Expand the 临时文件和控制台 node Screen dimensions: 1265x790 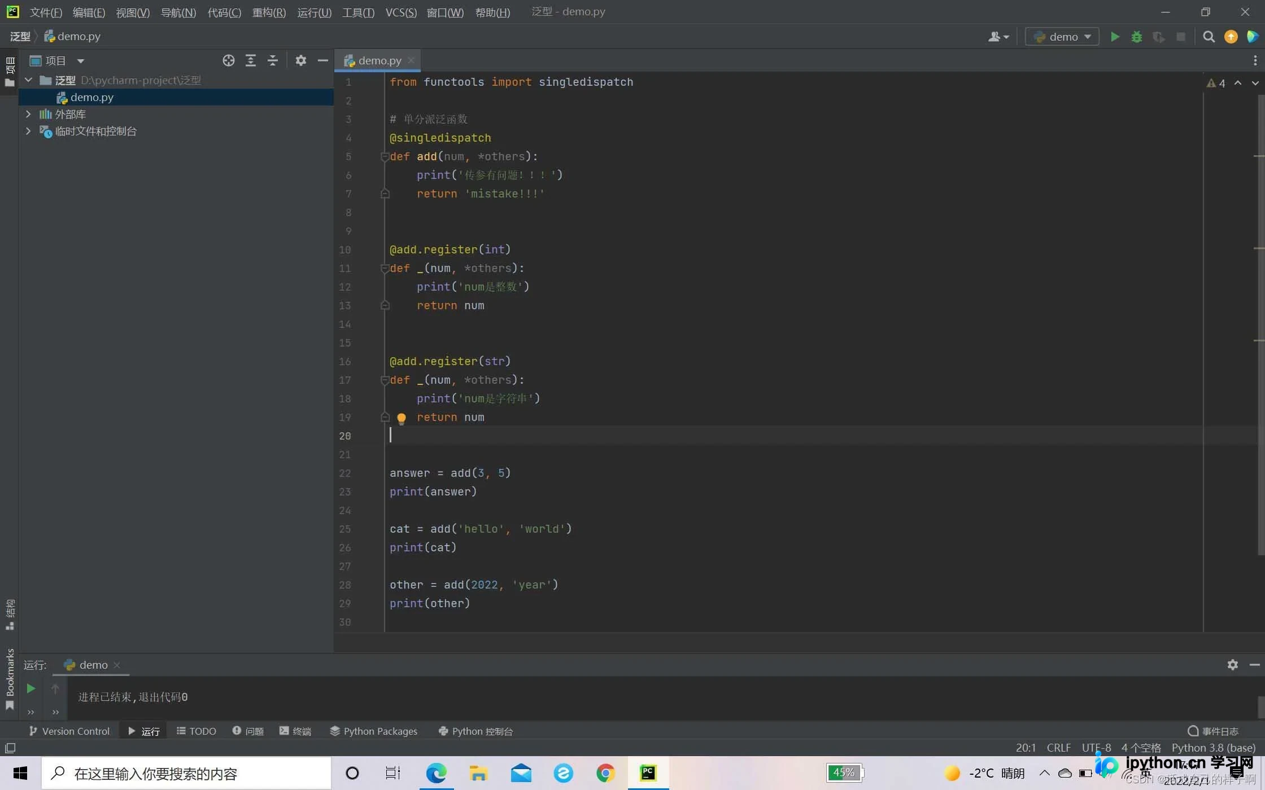(28, 131)
